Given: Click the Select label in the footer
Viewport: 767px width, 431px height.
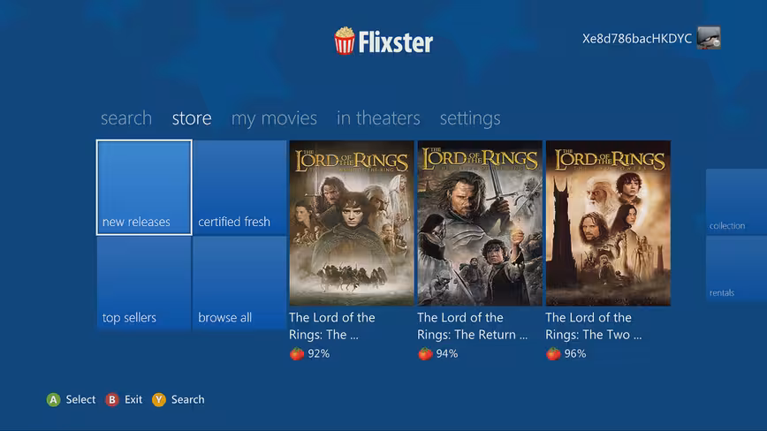Looking at the screenshot, I should (80, 400).
